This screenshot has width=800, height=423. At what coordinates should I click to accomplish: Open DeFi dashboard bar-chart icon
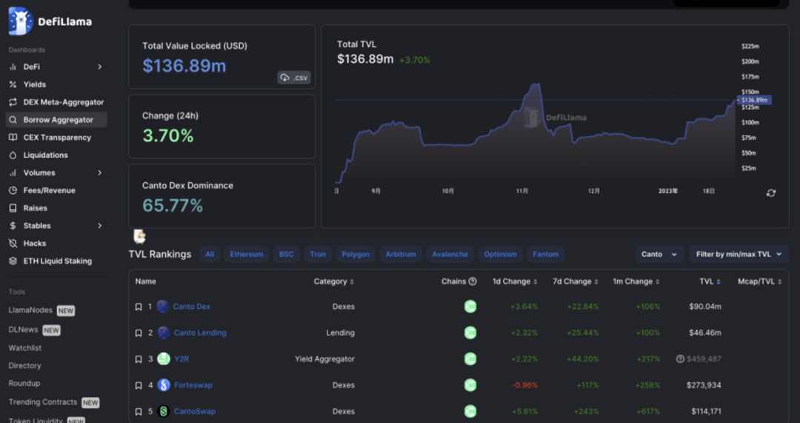click(x=13, y=67)
